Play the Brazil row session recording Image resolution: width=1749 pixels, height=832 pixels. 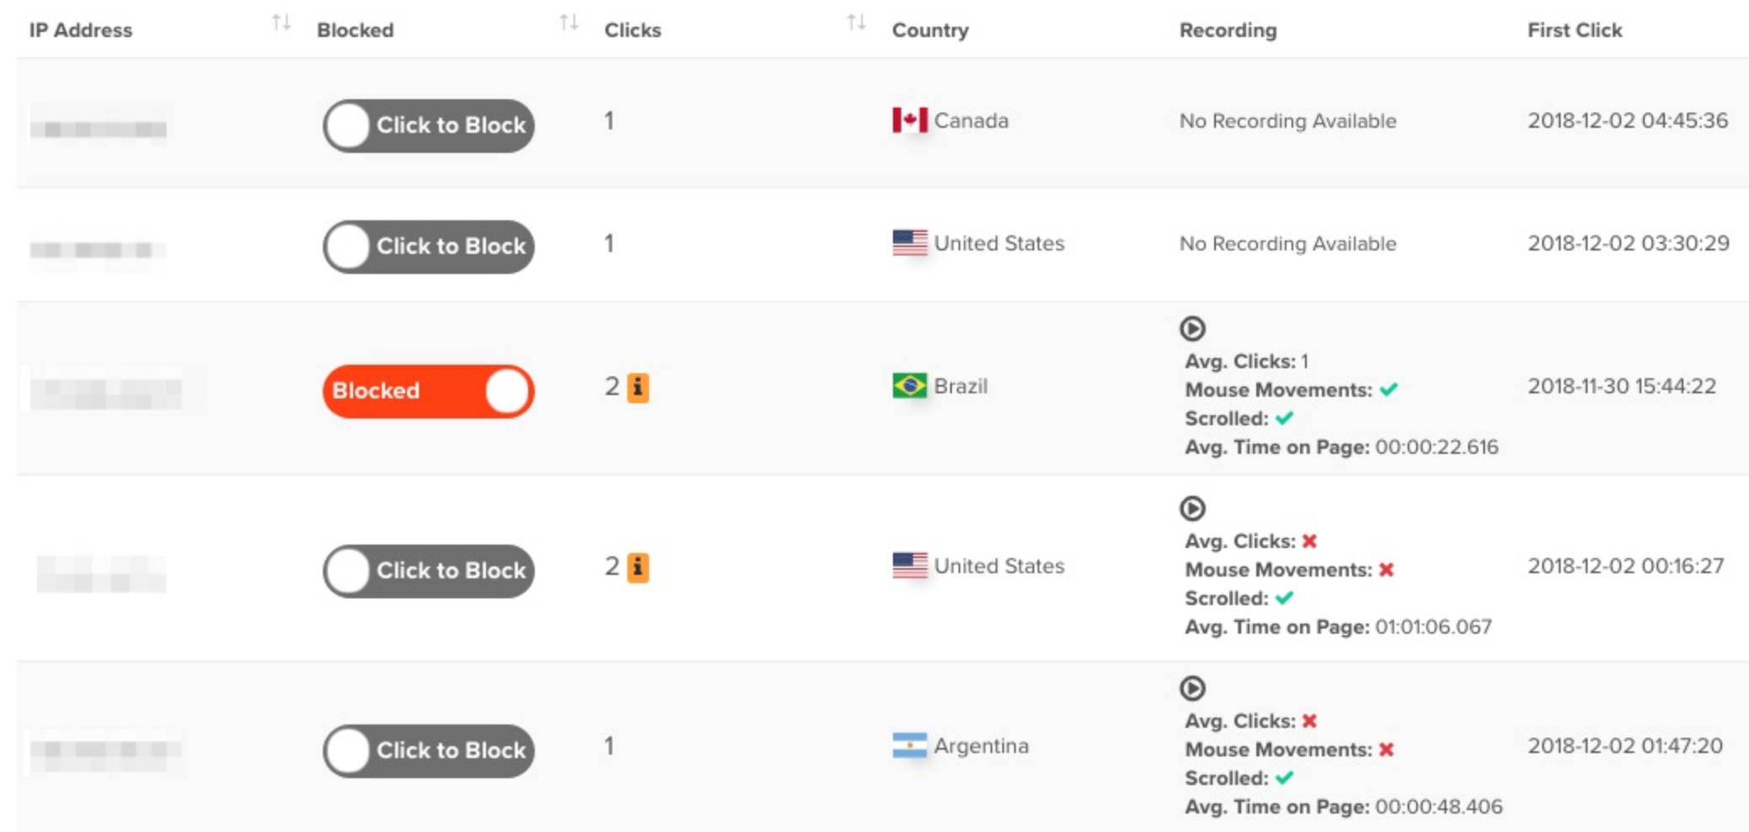click(1192, 329)
